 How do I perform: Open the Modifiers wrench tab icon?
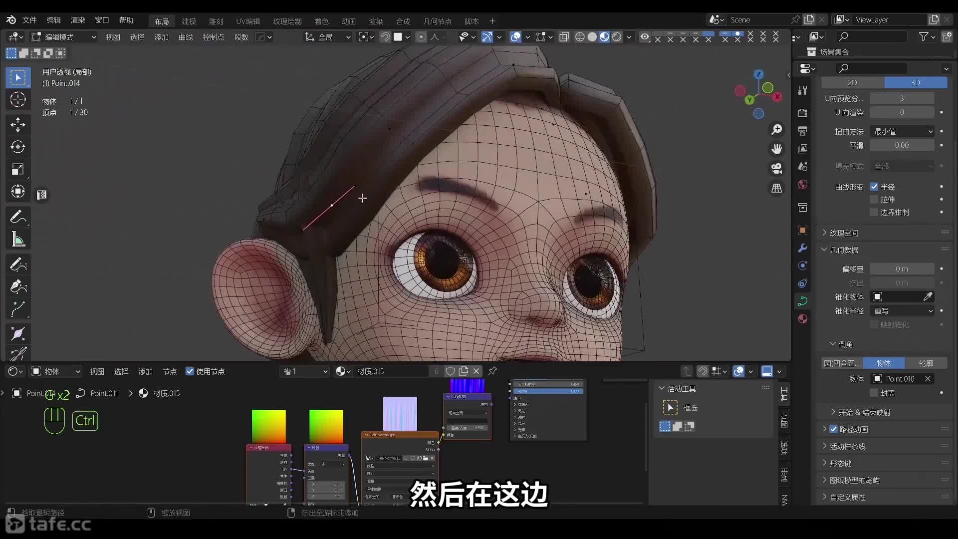pos(803,248)
